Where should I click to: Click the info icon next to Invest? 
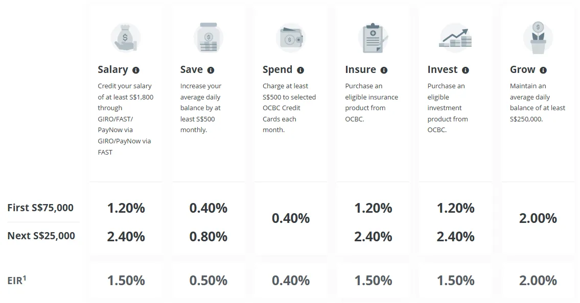[x=466, y=70]
